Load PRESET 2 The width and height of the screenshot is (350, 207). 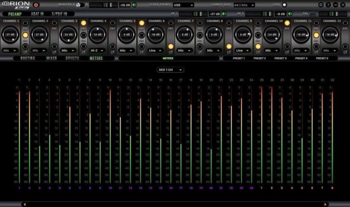260,58
